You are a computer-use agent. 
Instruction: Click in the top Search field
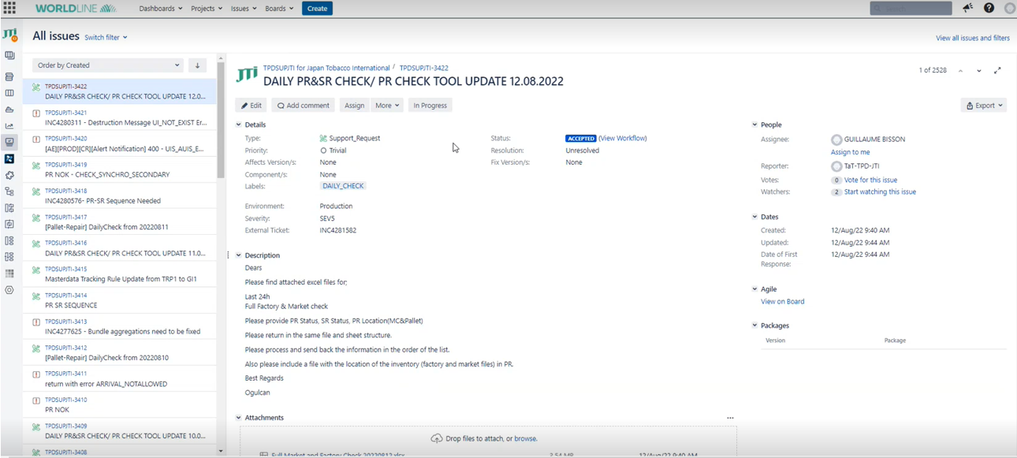click(911, 8)
